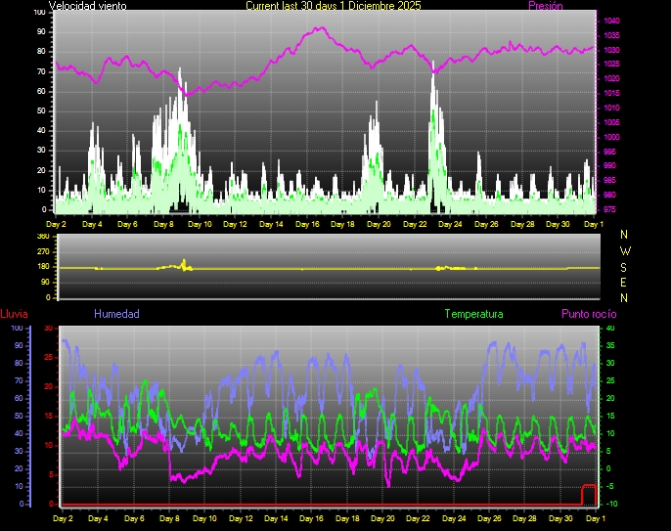The height and width of the screenshot is (531, 671).
Task: Click 'Day 20' on the lower chart axis
Action: pos(383,517)
